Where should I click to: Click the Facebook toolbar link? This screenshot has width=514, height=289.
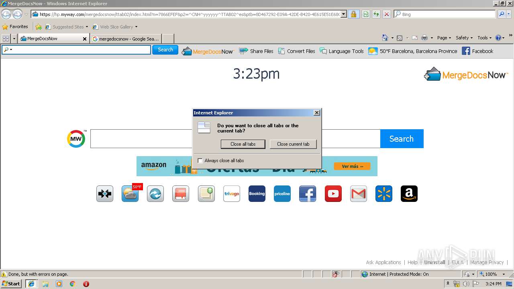pyautogui.click(x=477, y=51)
